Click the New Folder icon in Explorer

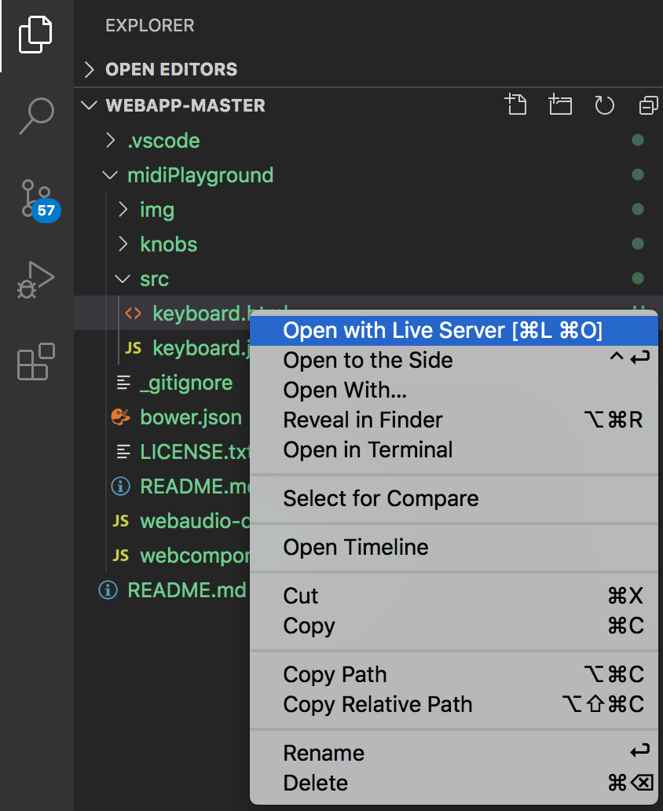coord(560,105)
